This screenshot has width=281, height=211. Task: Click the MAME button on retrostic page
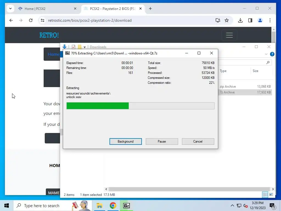point(53,192)
